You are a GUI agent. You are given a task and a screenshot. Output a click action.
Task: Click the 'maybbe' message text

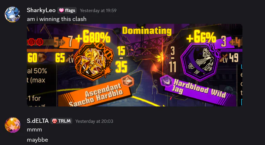click(37, 140)
